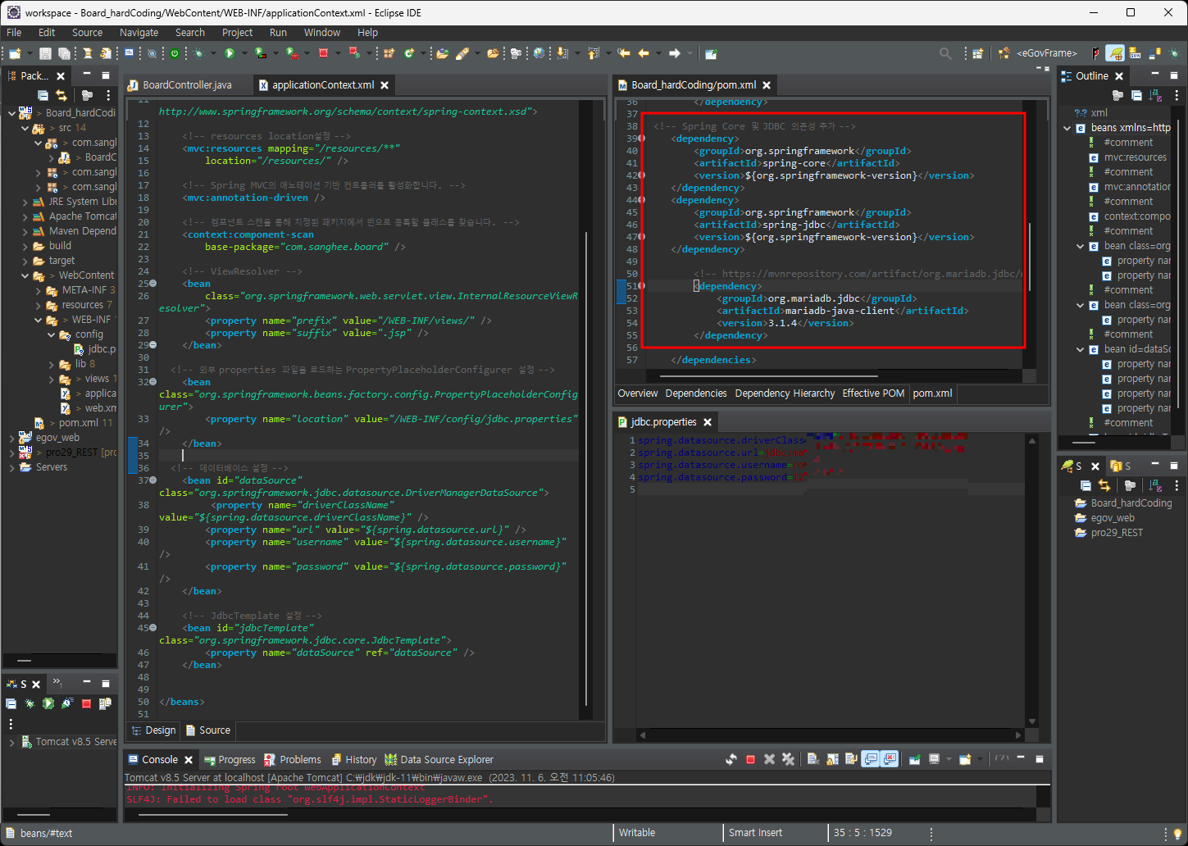This screenshot has width=1188, height=846.
Task: Expand the Tomcat v8.5 Server entry in the Servers view
Action: click(x=11, y=742)
